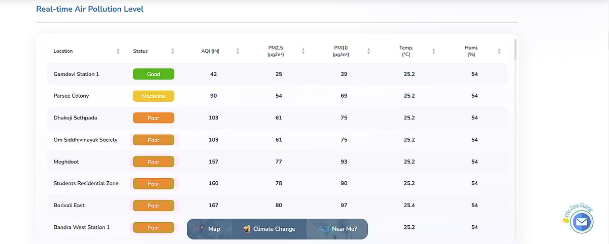Click the Humi. column sort arrows
Screen dimensions: 609x244
[499, 51]
